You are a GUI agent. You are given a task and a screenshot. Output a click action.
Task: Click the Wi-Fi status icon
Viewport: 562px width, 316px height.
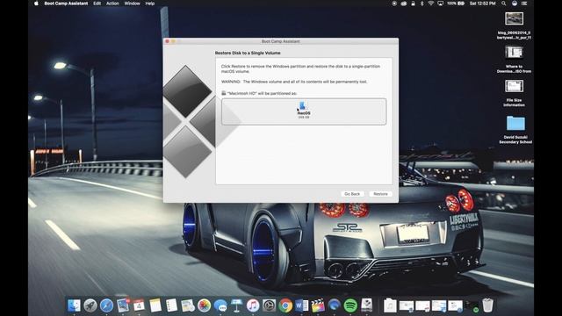coord(431,4)
